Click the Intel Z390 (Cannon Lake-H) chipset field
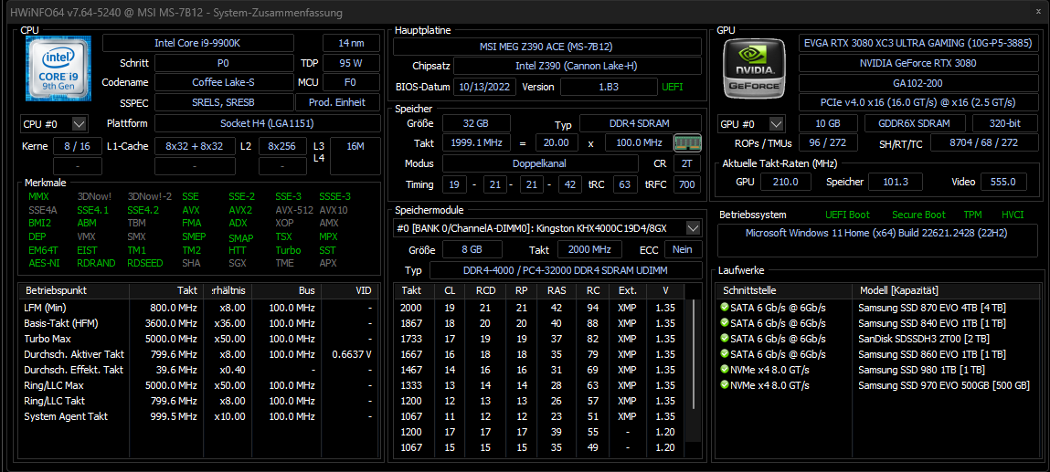The image size is (1050, 472). (578, 66)
